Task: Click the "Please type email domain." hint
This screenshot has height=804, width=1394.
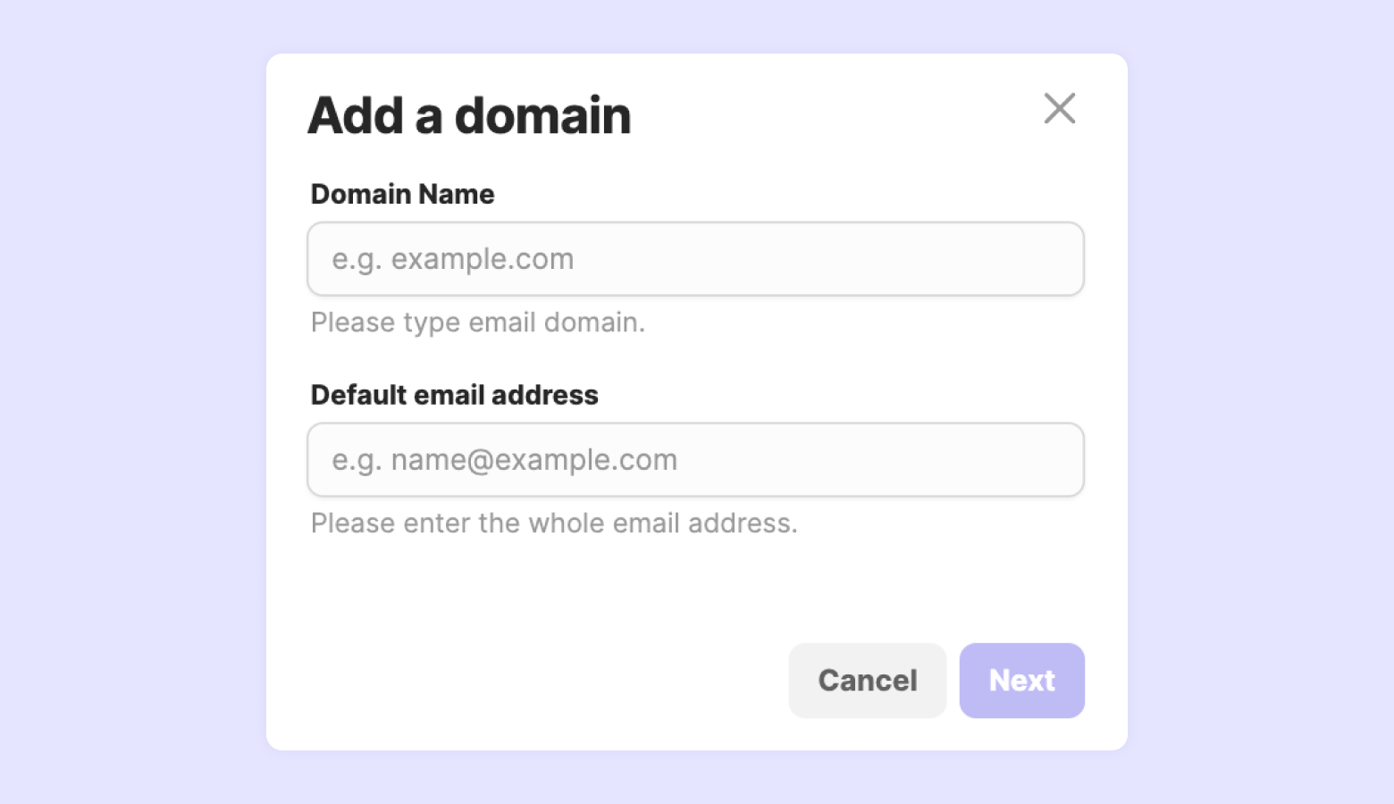Action: (477, 322)
